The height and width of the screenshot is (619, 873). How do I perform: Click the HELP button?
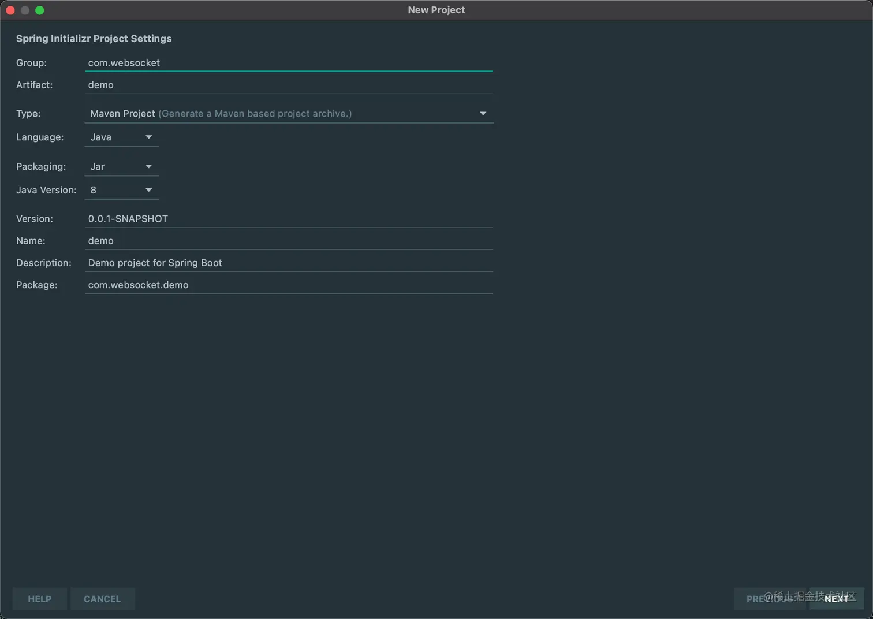coord(40,599)
